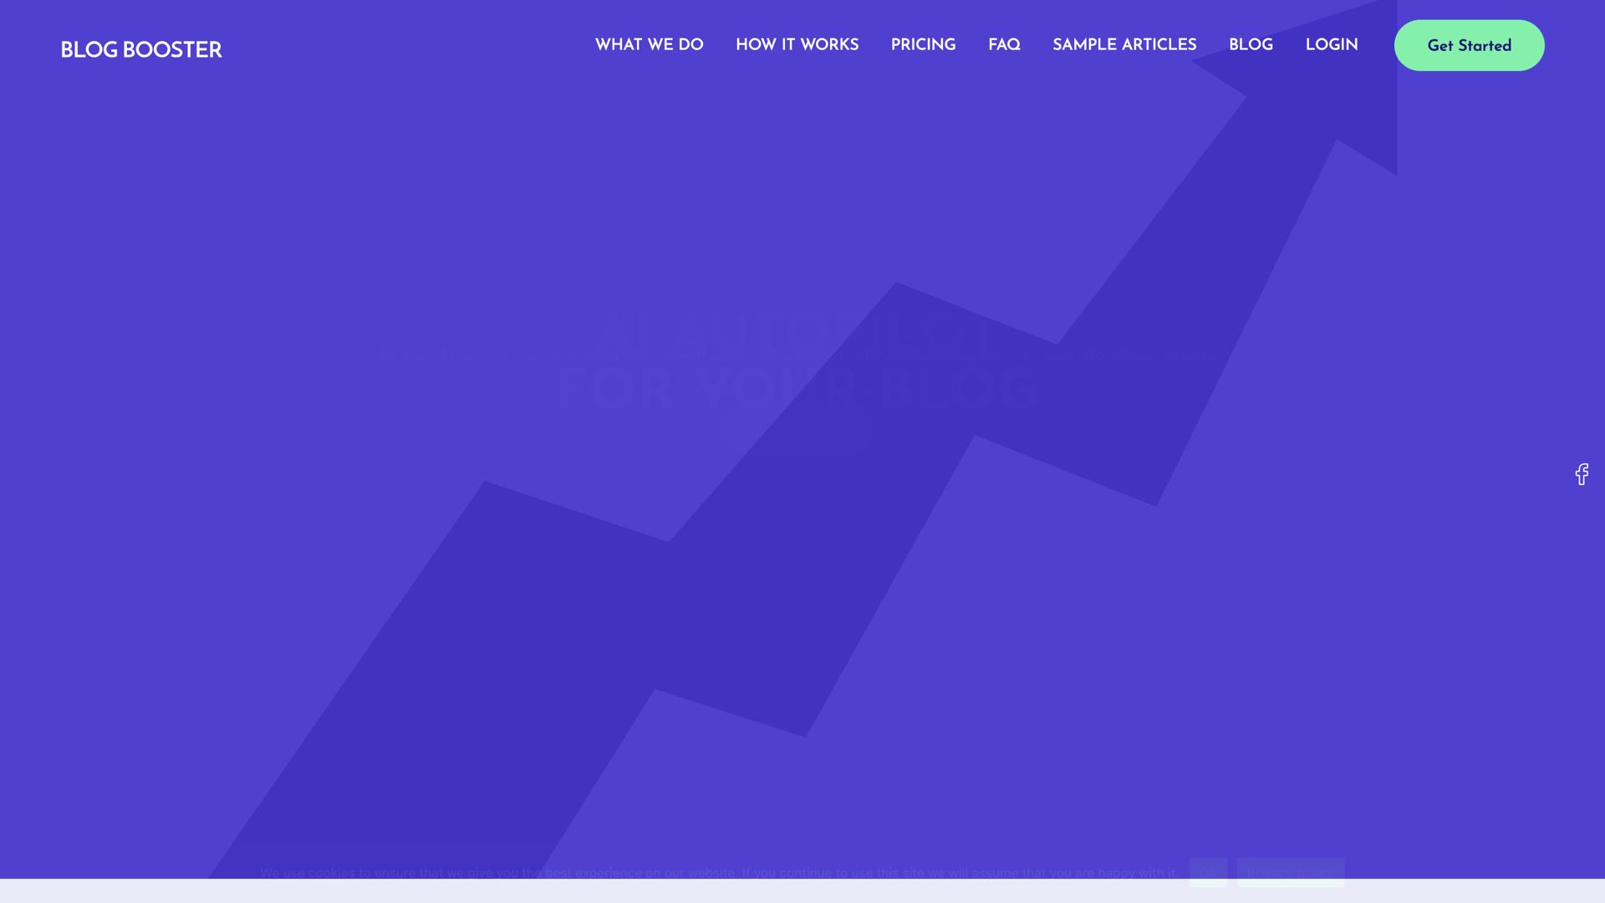Click the cookie consent banner text
1605x903 pixels.
(x=719, y=873)
